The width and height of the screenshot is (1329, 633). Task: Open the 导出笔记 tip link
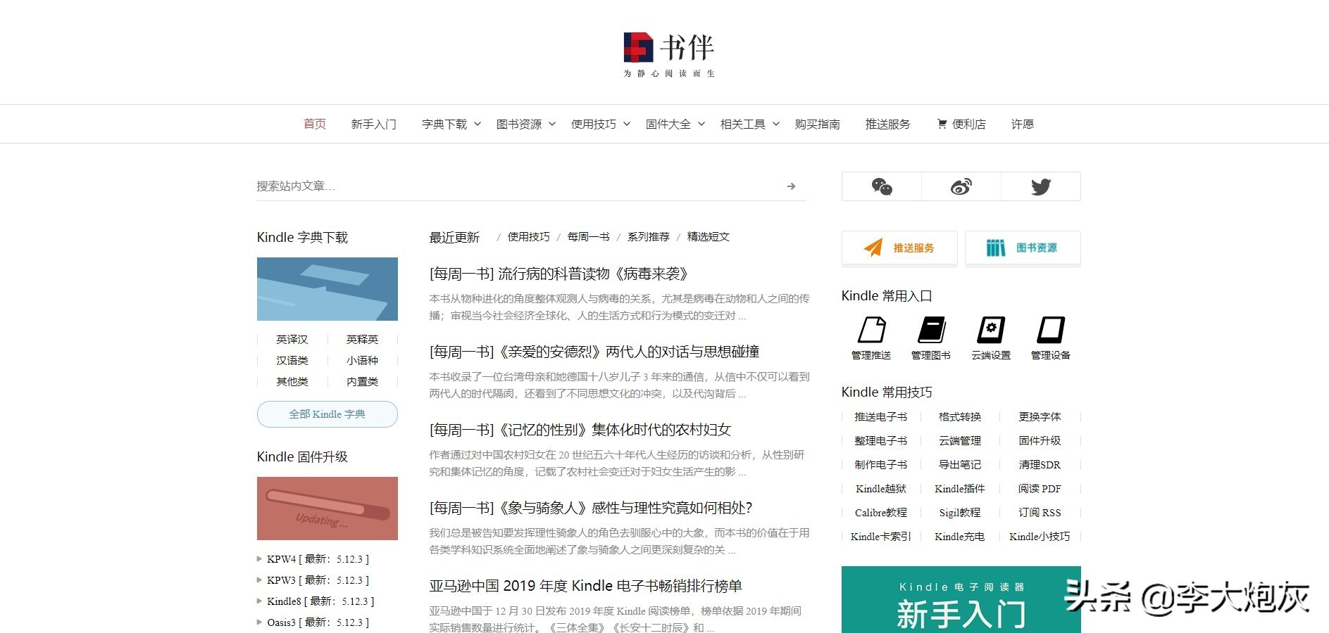pos(960,465)
